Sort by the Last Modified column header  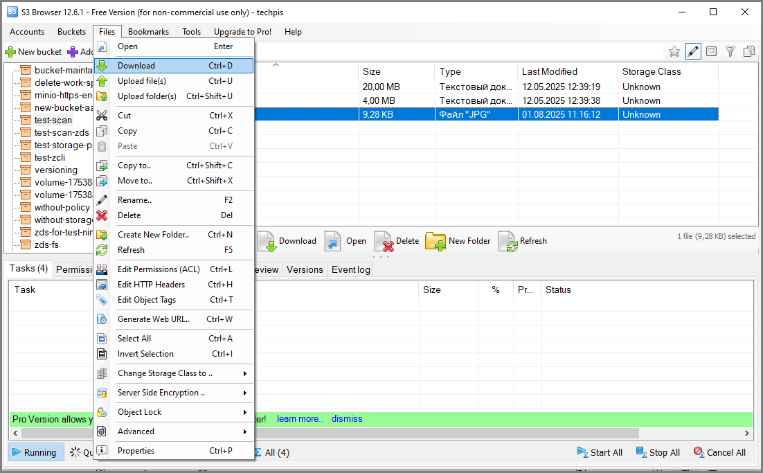click(x=568, y=71)
